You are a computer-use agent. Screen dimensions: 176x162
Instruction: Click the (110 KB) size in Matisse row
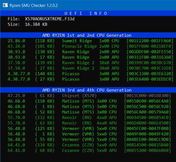[x=45, y=101]
